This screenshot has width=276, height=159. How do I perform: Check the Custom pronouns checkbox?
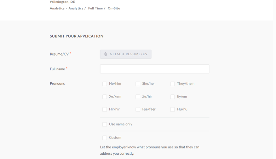coord(104,138)
